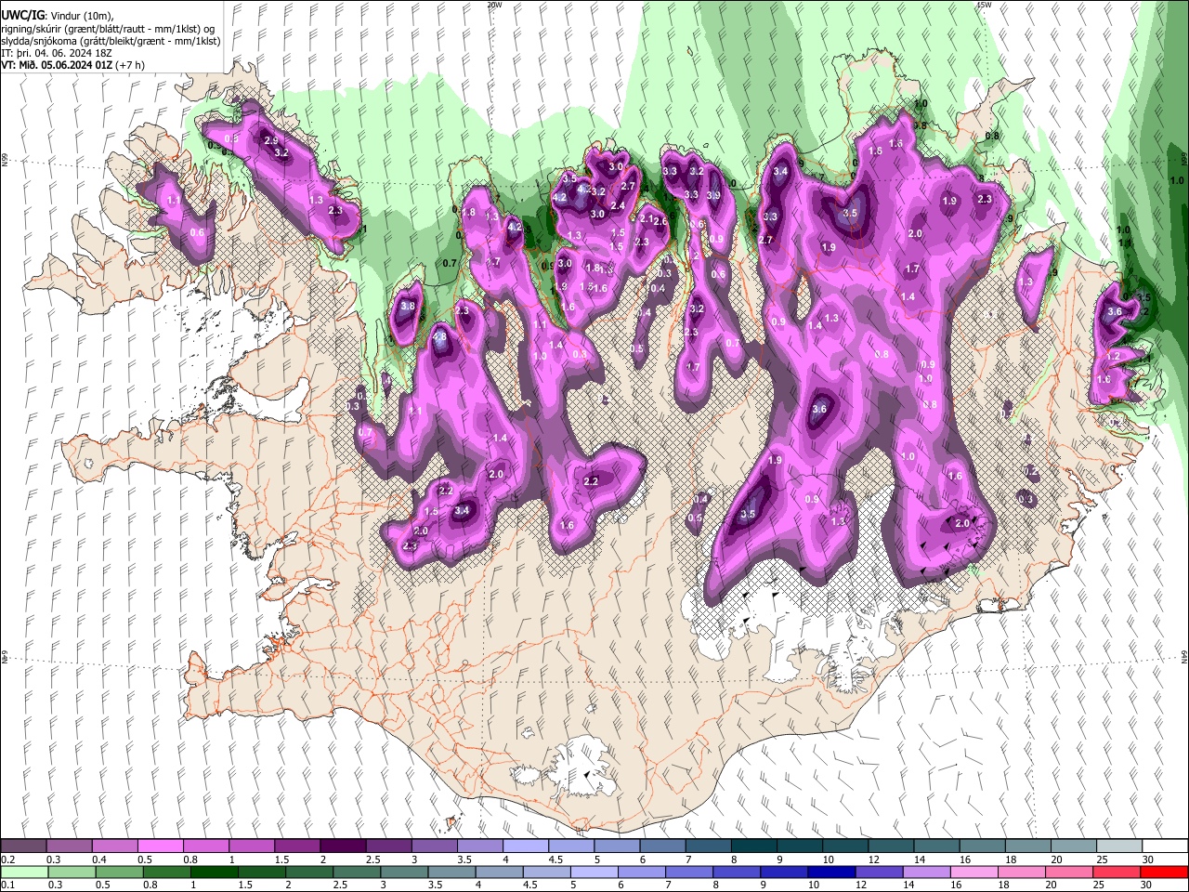Click the '0.2' label under the snow legend
The image size is (1189, 892).
pyautogui.click(x=8, y=859)
